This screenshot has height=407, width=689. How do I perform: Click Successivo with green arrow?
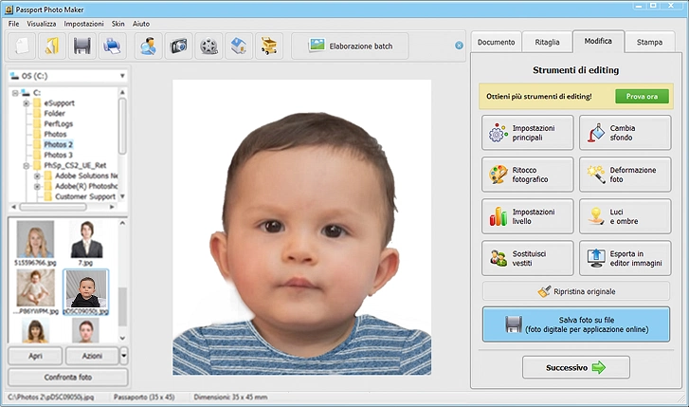coord(575,367)
